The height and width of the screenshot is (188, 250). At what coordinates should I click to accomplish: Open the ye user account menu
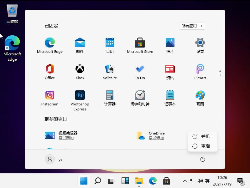(x=54, y=160)
